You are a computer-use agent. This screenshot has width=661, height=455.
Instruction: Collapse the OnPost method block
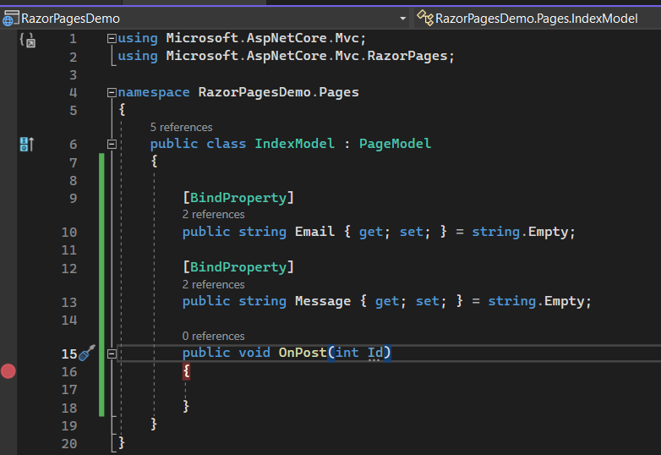tap(112, 354)
